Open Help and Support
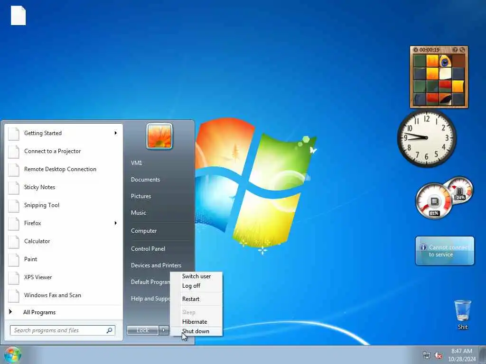The width and height of the screenshot is (486, 364). (x=150, y=299)
